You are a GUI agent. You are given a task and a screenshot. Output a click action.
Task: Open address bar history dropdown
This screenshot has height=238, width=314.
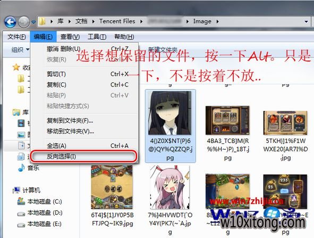pos(306,21)
